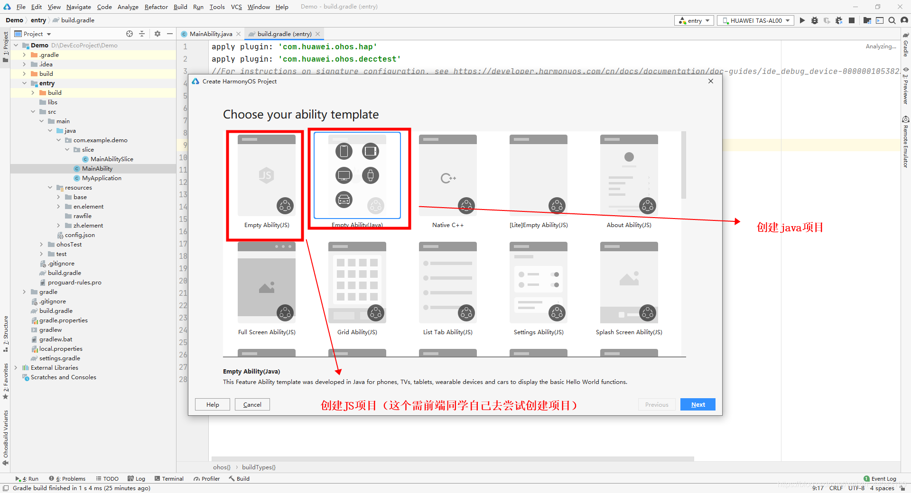Open config.json in project tree
911x493 pixels.
pos(76,235)
